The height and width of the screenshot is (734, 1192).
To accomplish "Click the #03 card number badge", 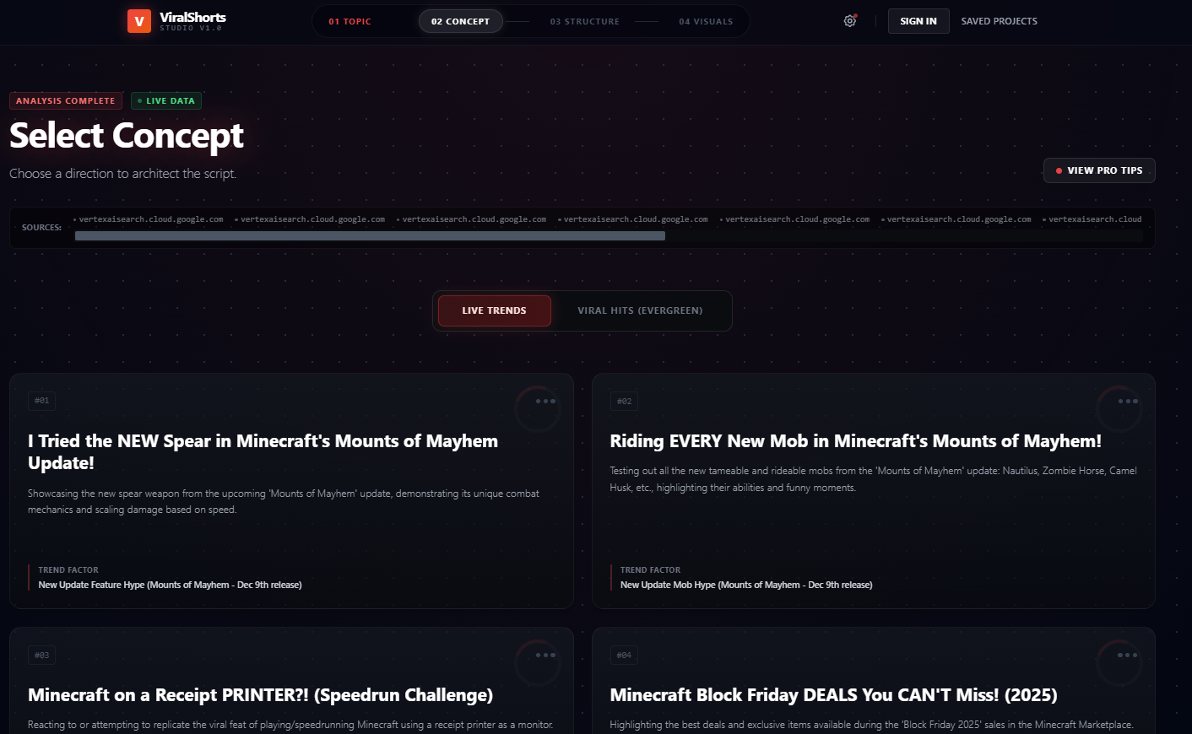I will pos(42,656).
